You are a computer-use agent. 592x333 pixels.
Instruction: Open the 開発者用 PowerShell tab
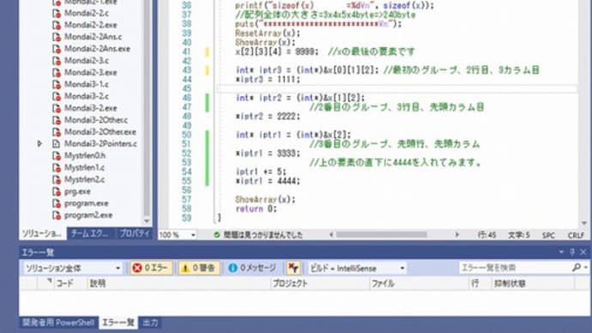[x=58, y=323]
